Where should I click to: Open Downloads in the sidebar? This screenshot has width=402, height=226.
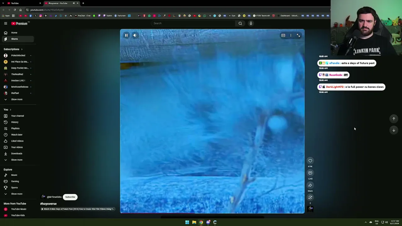click(x=18, y=153)
